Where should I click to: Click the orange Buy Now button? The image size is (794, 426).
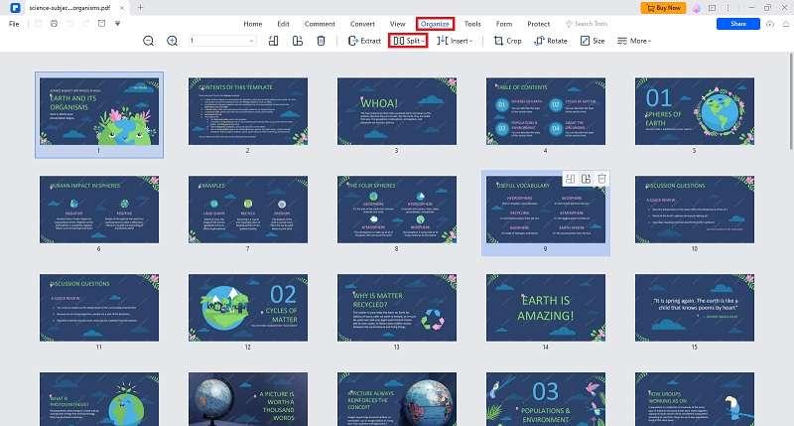pyautogui.click(x=663, y=8)
